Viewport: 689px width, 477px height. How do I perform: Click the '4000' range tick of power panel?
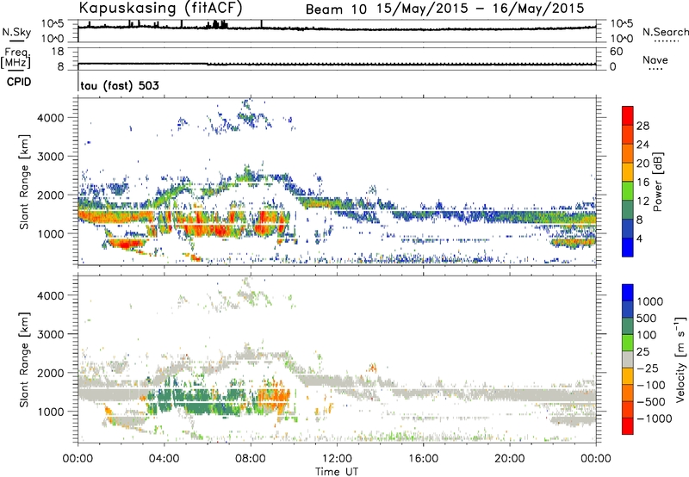click(x=51, y=118)
